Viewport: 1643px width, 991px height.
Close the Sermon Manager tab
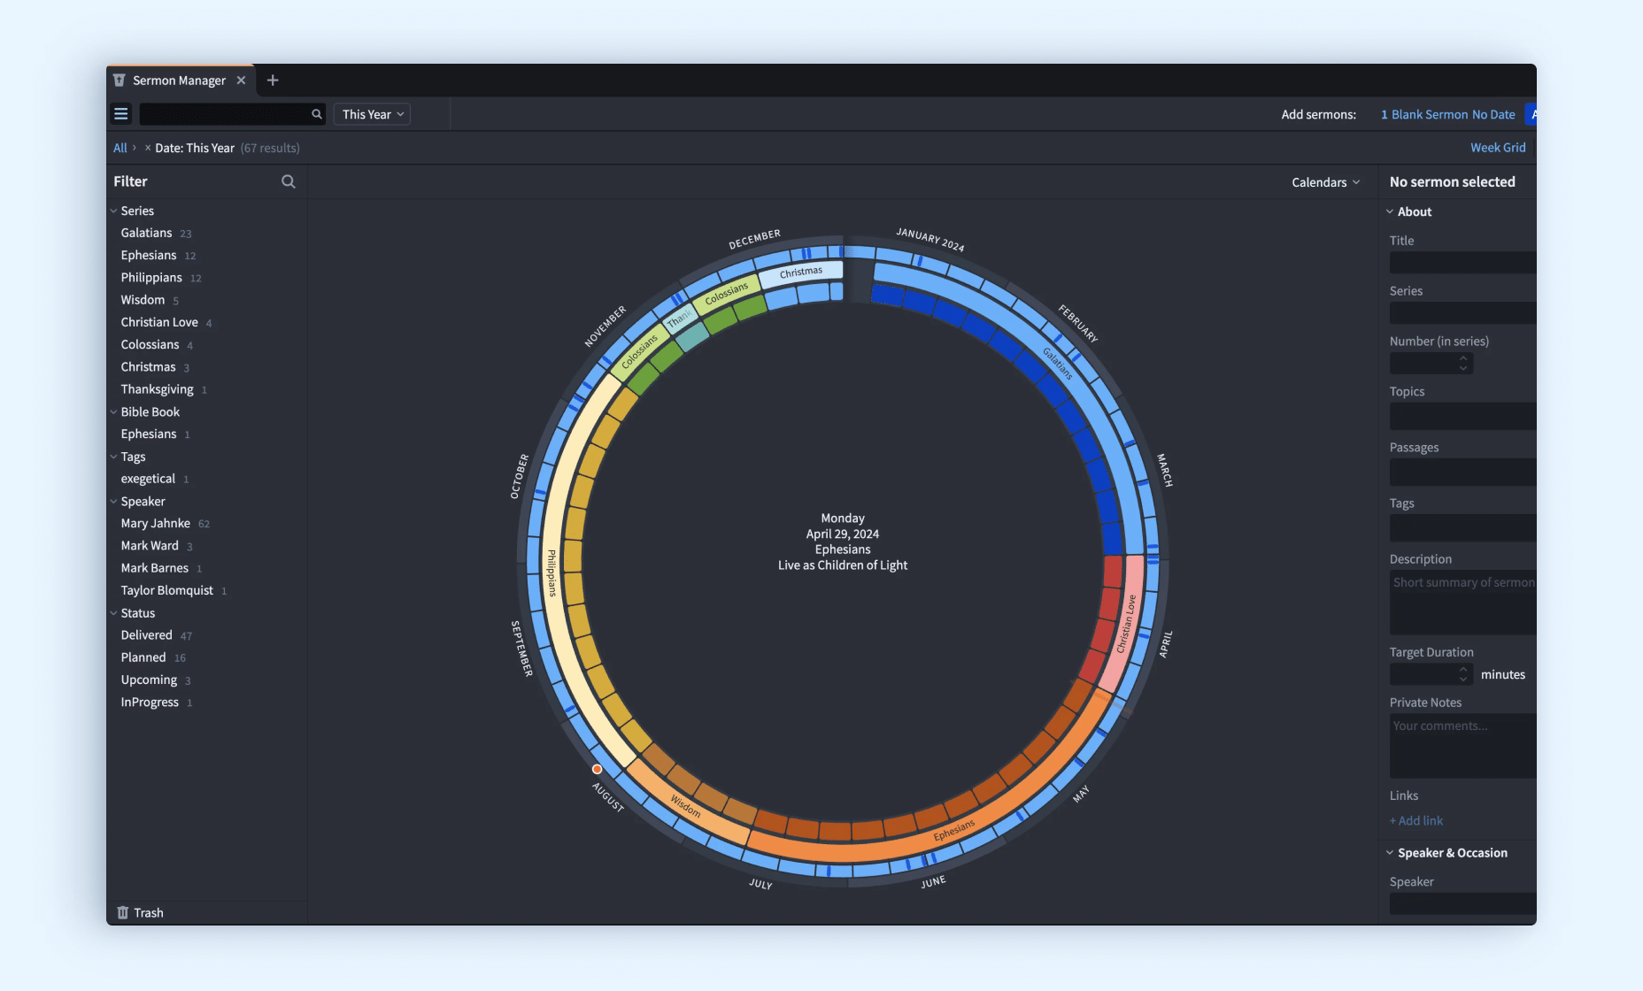241,81
